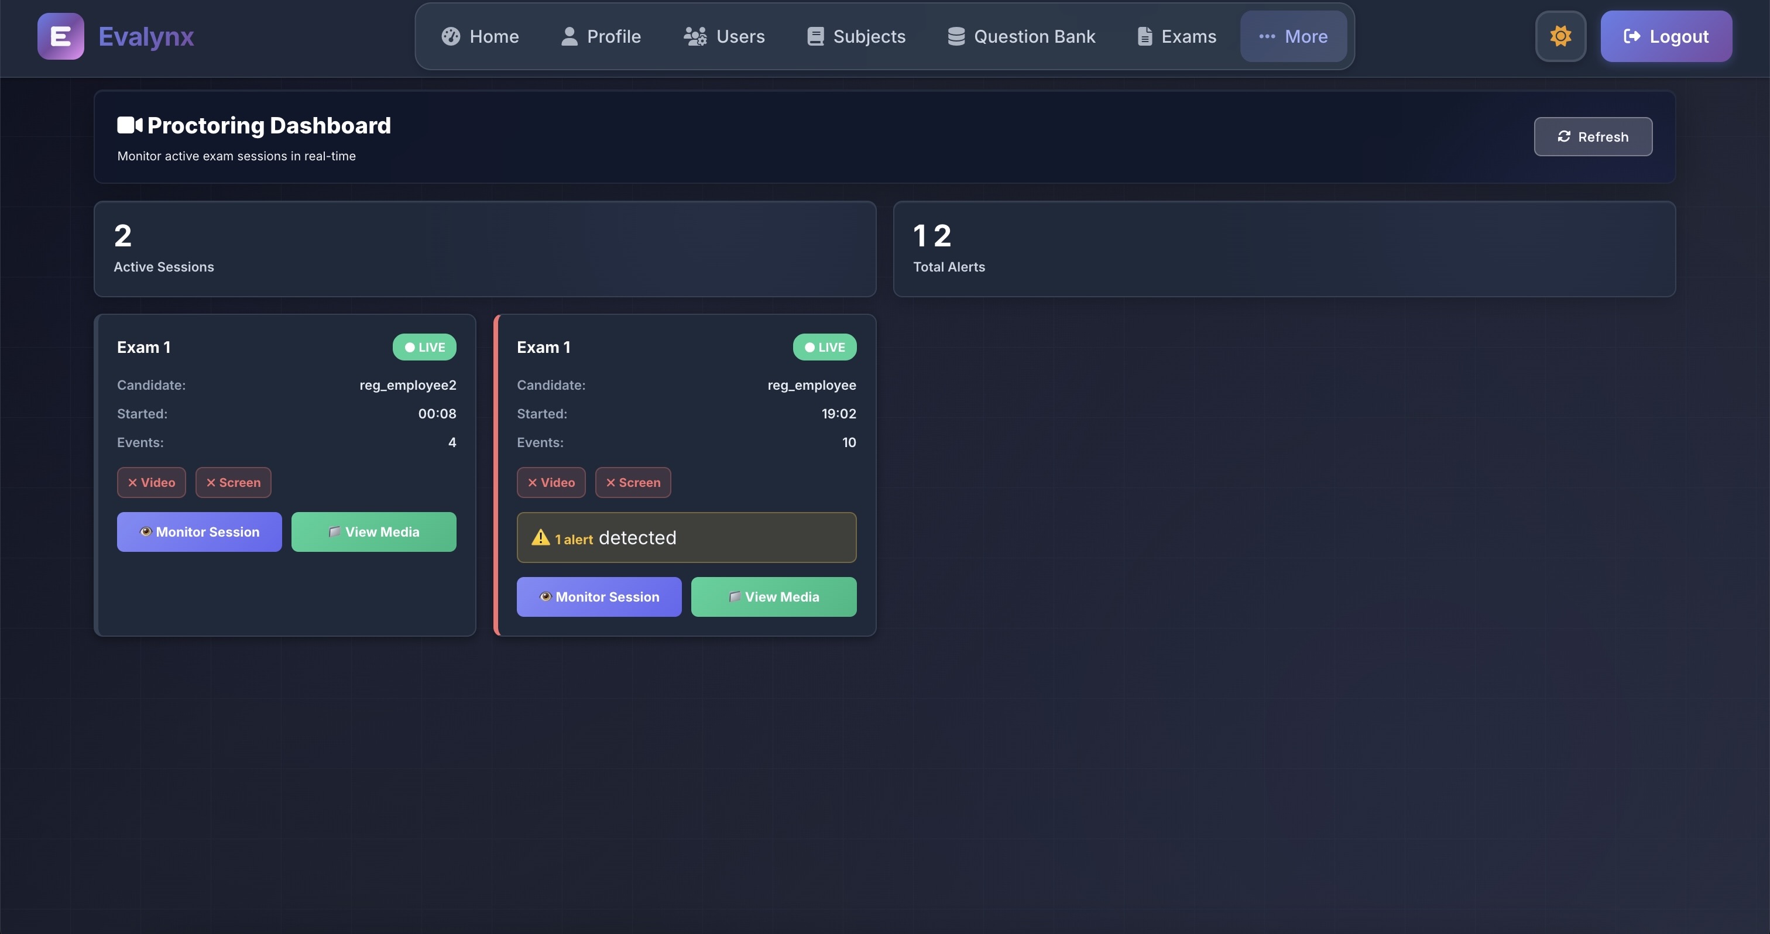
Task: Click the Question Bank database icon
Action: [x=956, y=36]
